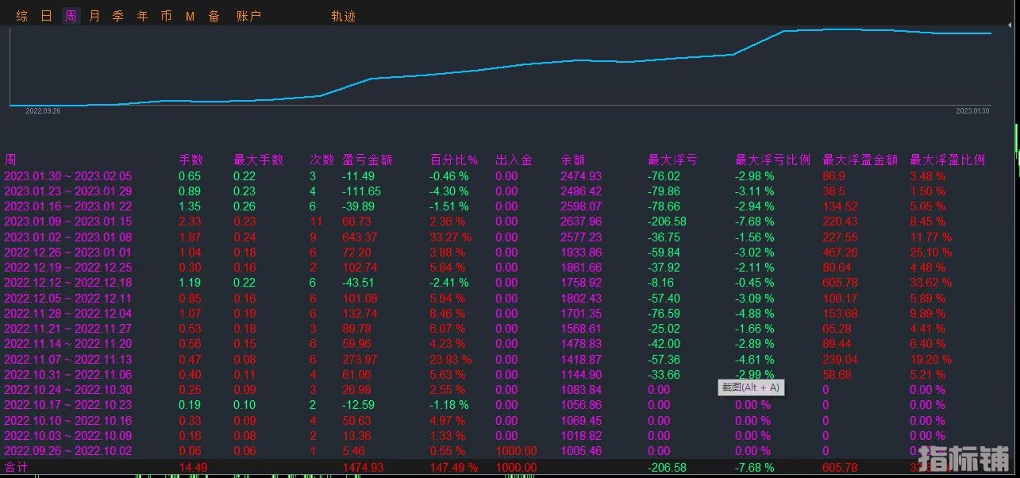
Task: Click the 2022.09.26 start date on chart
Action: pos(43,111)
